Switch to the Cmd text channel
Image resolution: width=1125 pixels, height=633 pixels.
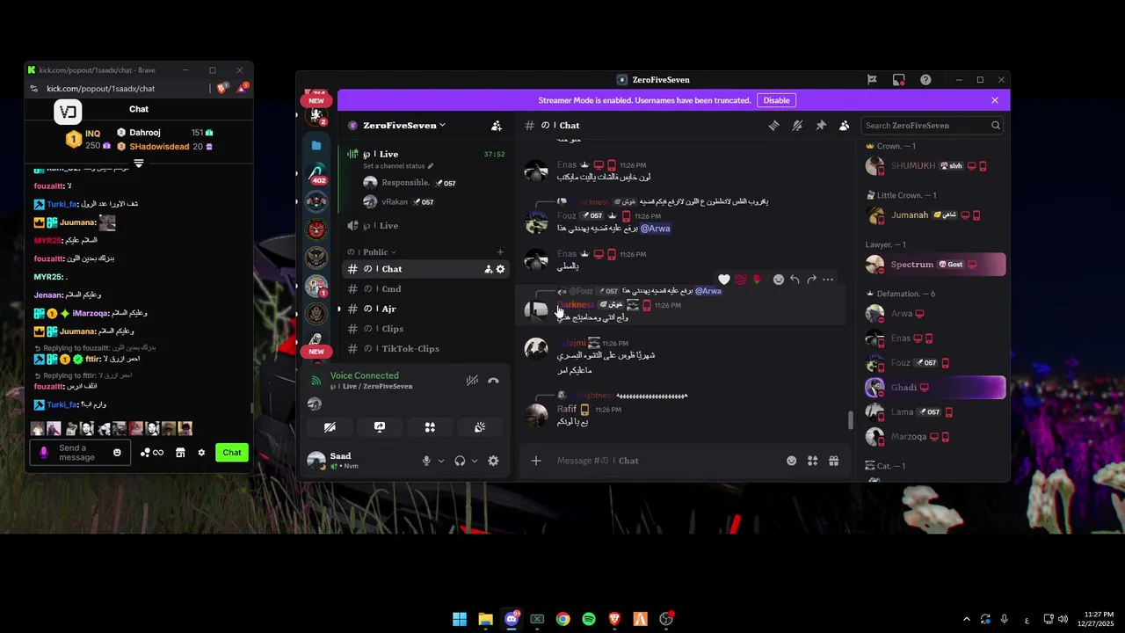coord(426,288)
